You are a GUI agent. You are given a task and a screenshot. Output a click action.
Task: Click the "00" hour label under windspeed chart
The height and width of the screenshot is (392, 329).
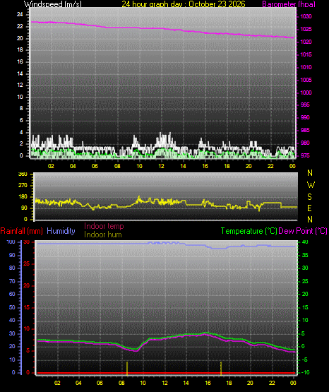click(292, 166)
